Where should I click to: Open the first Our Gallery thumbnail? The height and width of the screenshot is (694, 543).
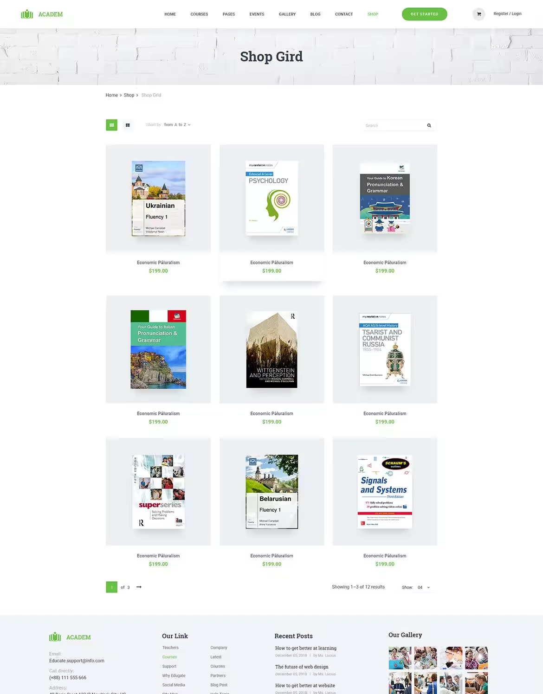point(400,658)
